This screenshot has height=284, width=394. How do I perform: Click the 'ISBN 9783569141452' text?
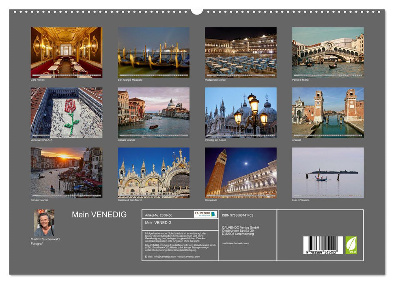[237, 215]
